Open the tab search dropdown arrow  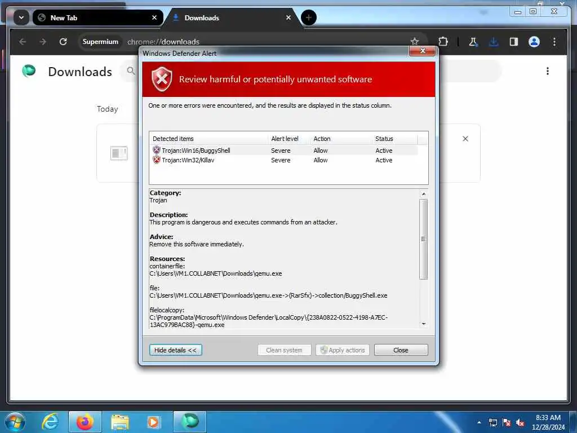pos(21,17)
